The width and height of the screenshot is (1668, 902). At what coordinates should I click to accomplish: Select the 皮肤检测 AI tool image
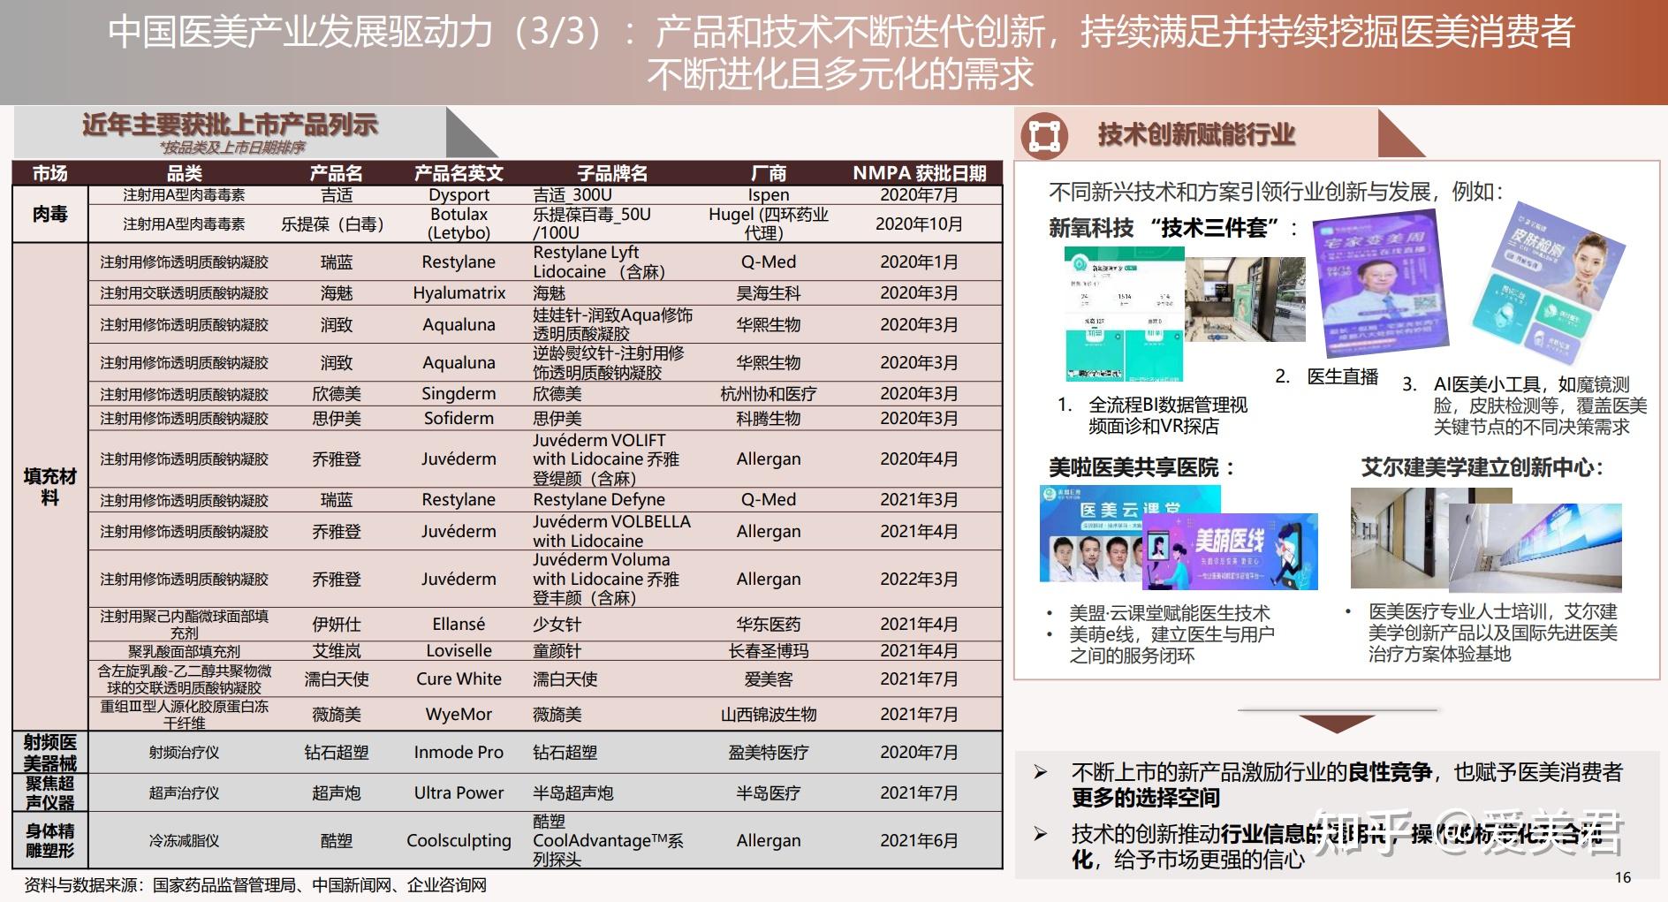pyautogui.click(x=1547, y=284)
